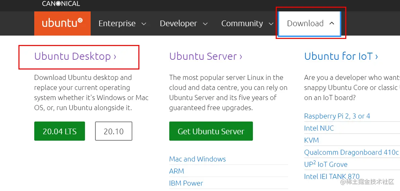400x191 pixels.
Task: Open the Ubuntu Desktop heading link
Action: (x=75, y=56)
